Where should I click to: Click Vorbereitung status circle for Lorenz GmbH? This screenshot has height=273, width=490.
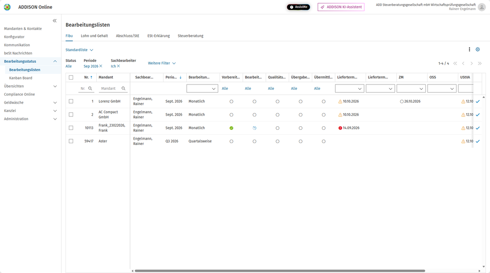click(231, 101)
